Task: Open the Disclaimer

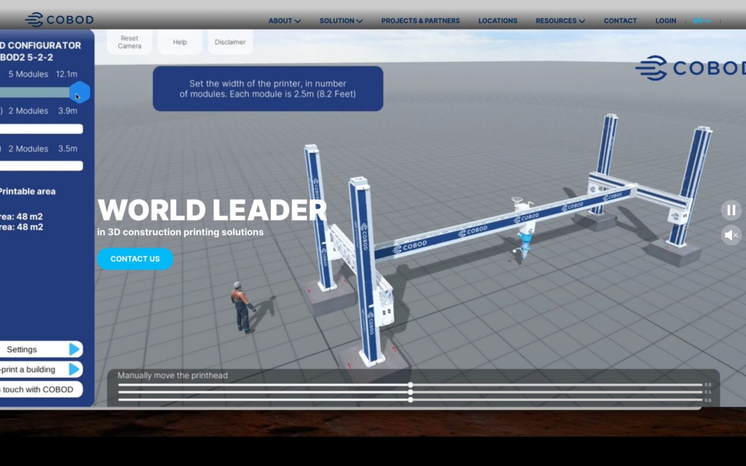Action: (230, 42)
